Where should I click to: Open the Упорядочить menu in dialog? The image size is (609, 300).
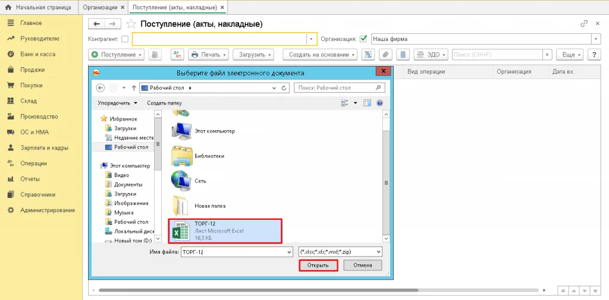(x=117, y=103)
